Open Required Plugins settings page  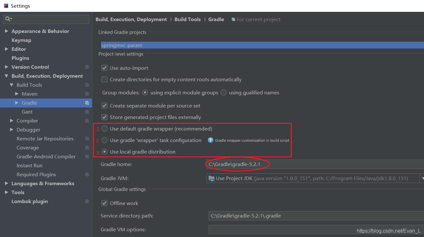(x=36, y=174)
